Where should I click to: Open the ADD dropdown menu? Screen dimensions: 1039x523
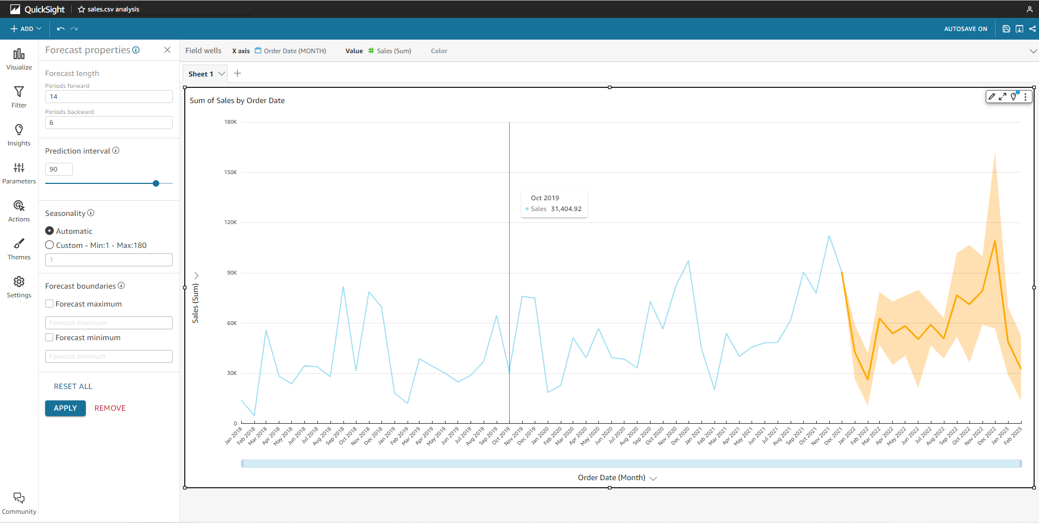tap(26, 29)
